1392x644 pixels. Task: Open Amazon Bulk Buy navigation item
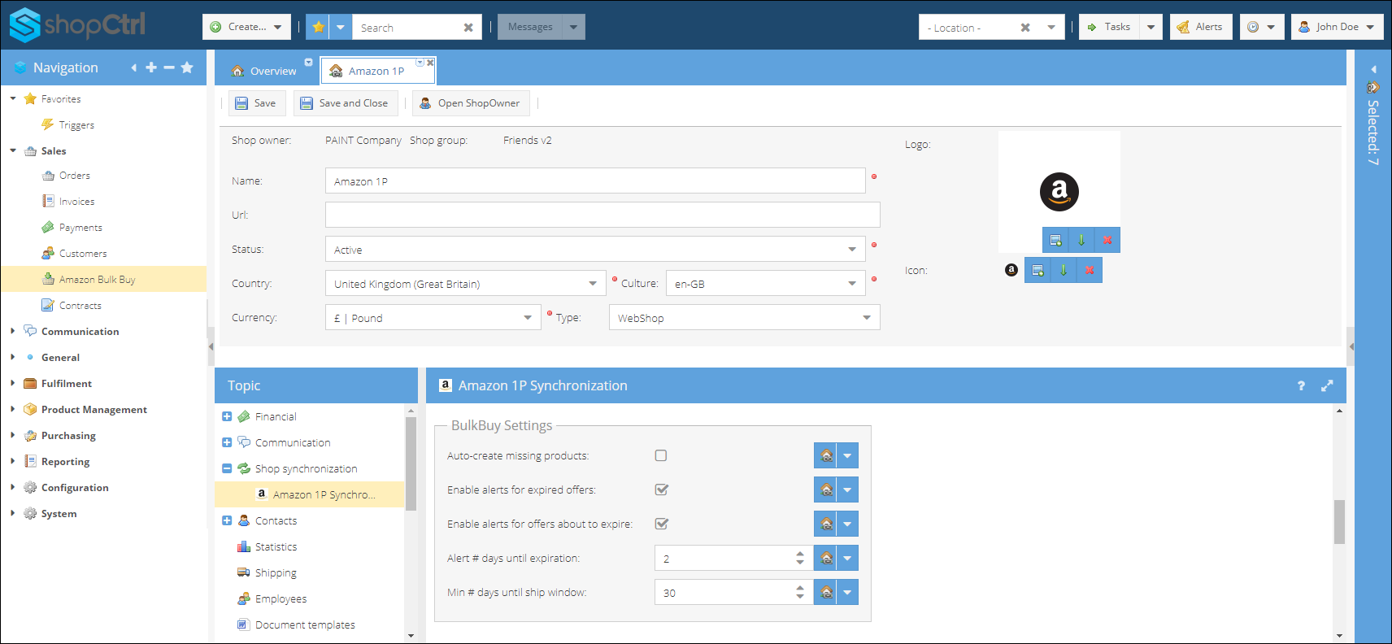103,279
